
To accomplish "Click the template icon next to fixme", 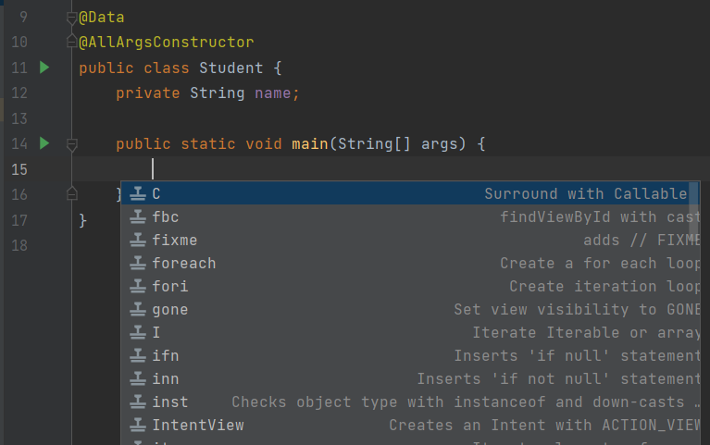I will [138, 241].
